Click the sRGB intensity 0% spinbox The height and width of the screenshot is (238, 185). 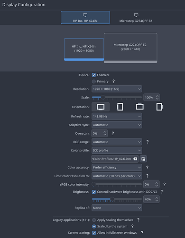[151, 184]
